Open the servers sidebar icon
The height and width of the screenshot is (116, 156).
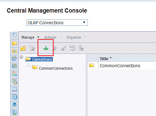click(x=14, y=97)
